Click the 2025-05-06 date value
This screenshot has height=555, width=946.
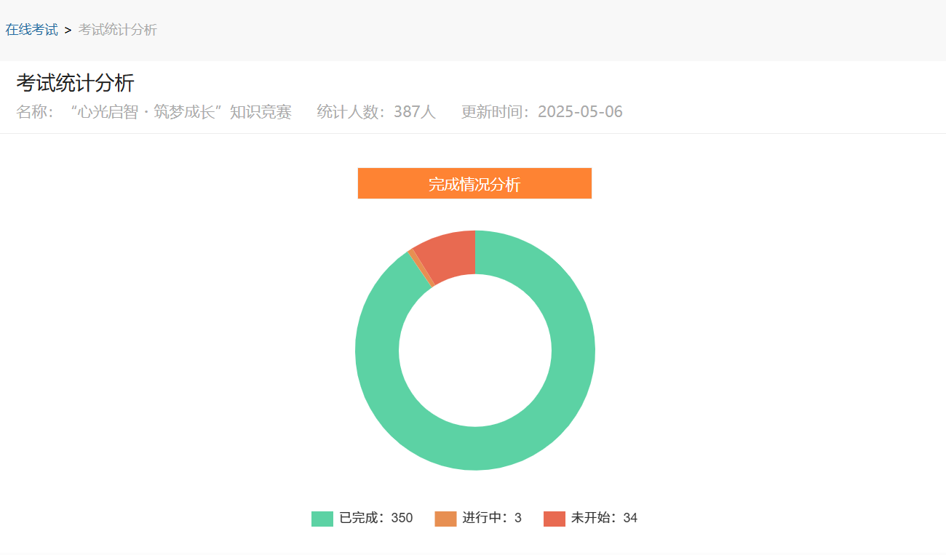(580, 112)
